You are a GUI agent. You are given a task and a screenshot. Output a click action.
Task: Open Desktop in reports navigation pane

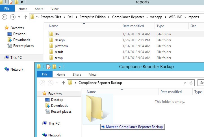[x=19, y=34]
